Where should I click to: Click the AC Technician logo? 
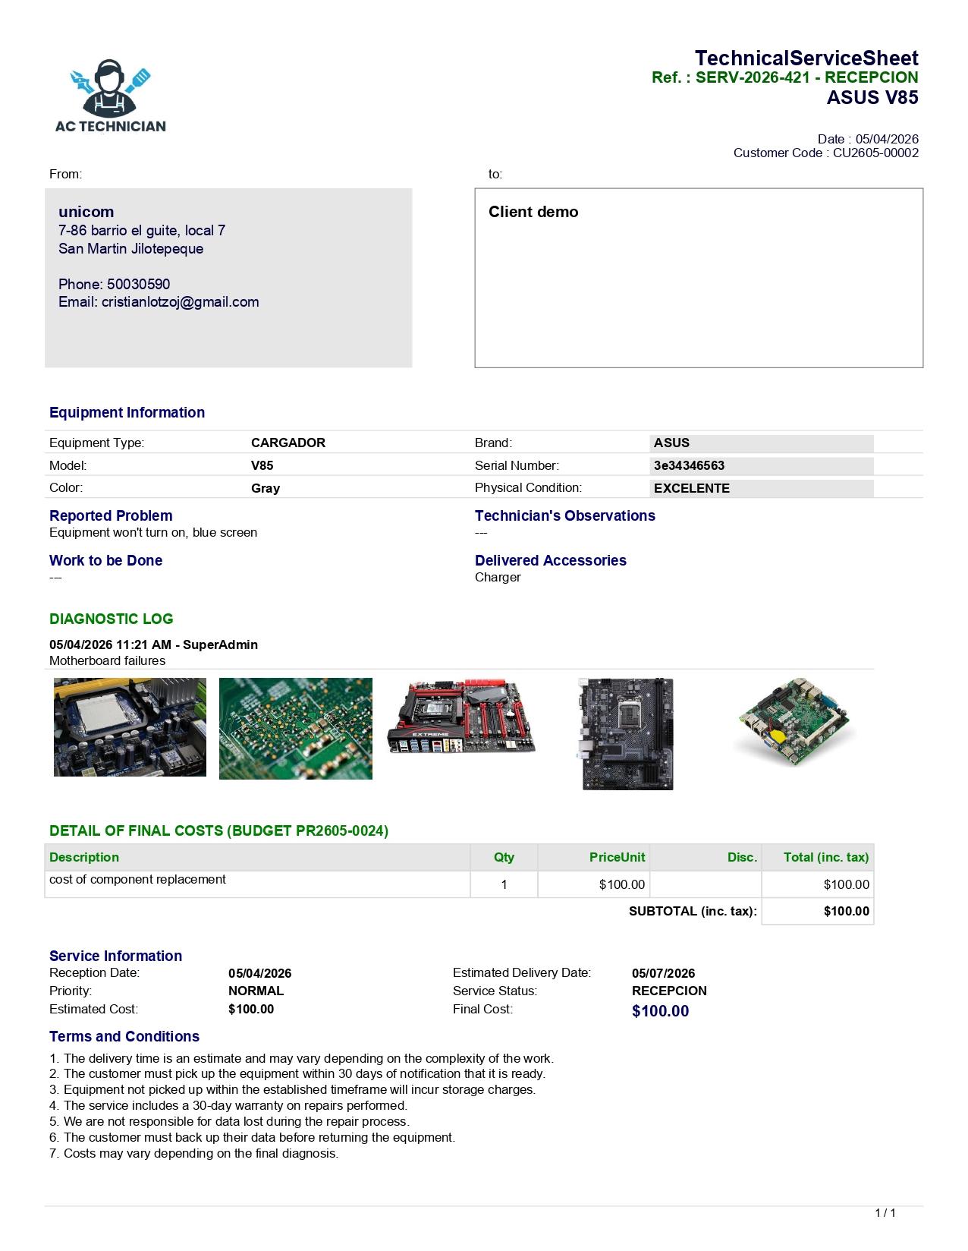pos(111,96)
